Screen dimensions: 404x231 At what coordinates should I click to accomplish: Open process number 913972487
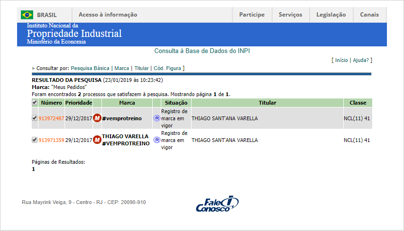click(x=51, y=118)
